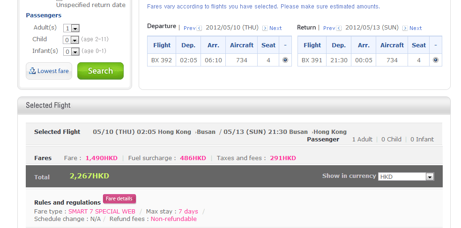Open the Adult(s) count dropdown
This screenshot has width=461, height=228.
(x=75, y=28)
